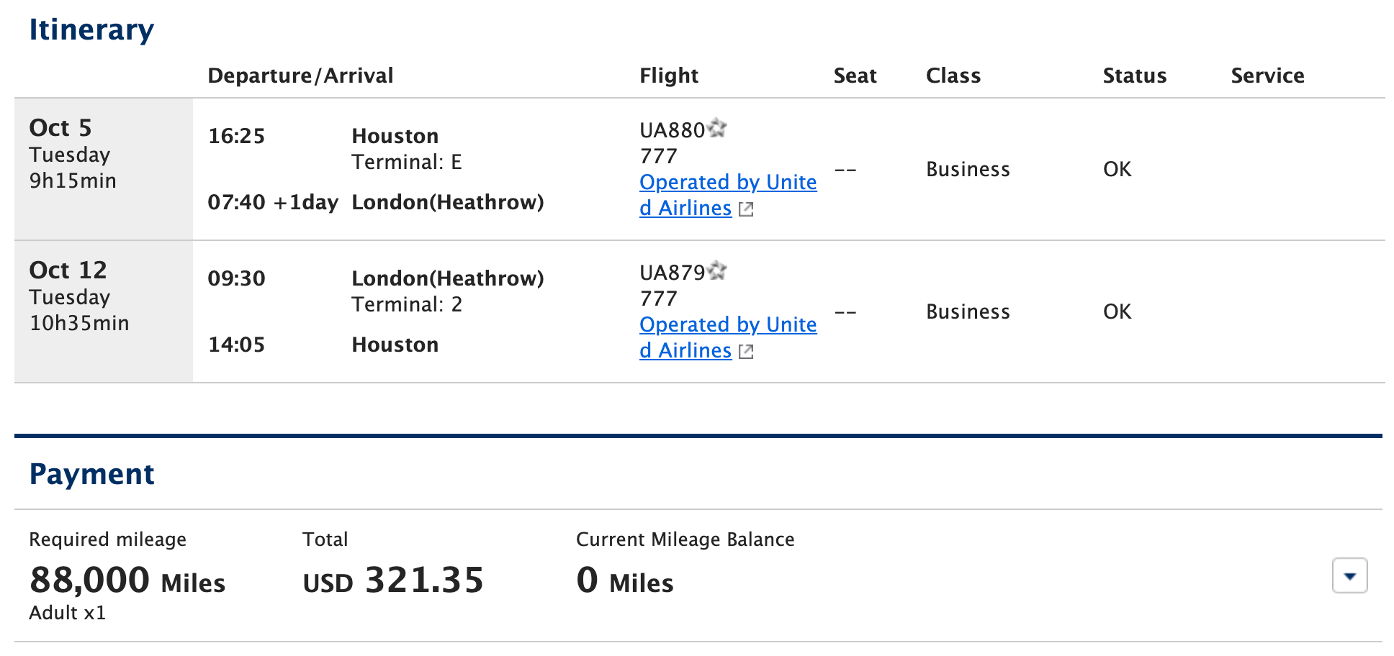Open Operated by United Airlines link for UA879

click(x=728, y=337)
